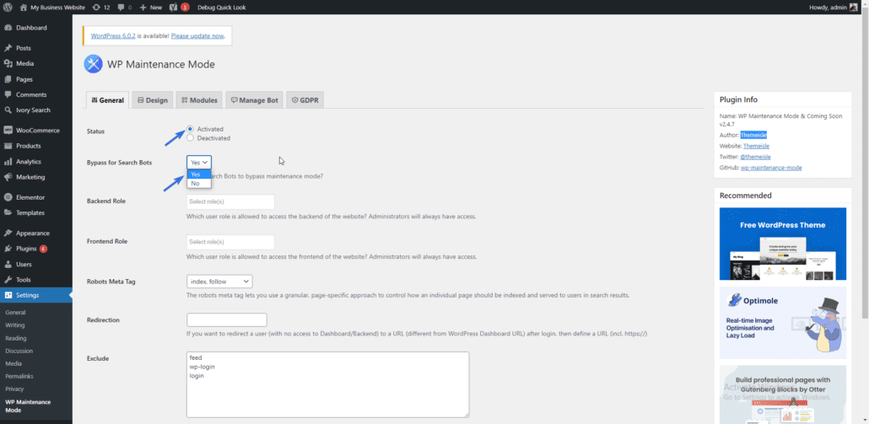The image size is (869, 424).
Task: Open the Frontend Role select field
Action: pyautogui.click(x=230, y=242)
